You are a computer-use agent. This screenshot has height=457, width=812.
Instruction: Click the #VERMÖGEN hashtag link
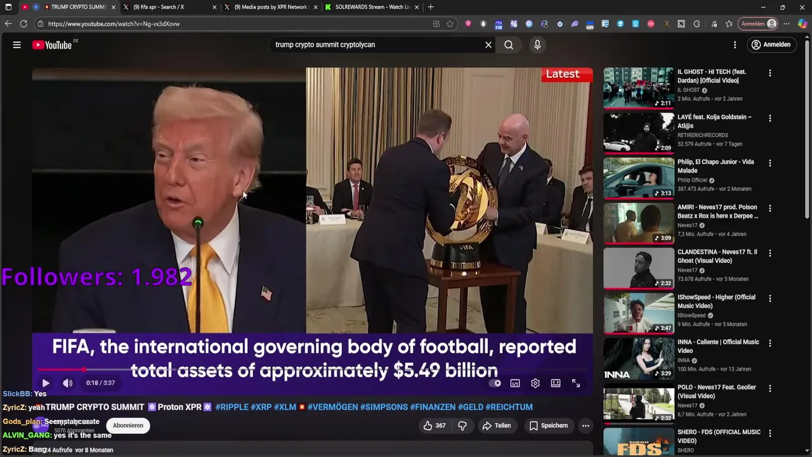pyautogui.click(x=332, y=407)
